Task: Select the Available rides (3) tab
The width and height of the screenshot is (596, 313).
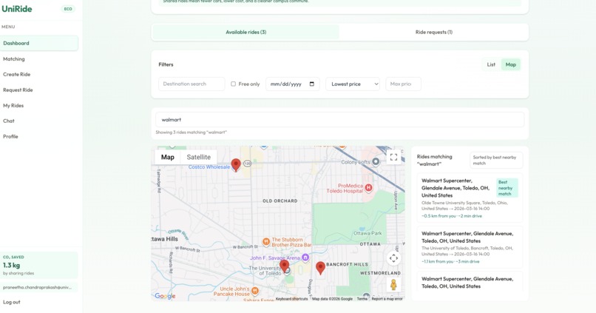Action: pyautogui.click(x=246, y=32)
